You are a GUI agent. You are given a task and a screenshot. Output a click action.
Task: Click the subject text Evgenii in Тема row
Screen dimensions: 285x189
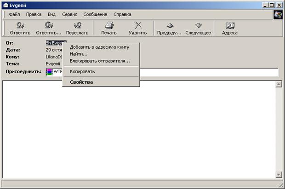[53, 63]
